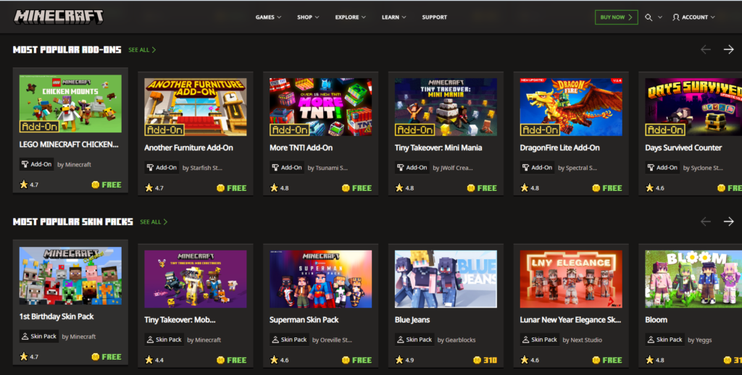Expand the Games menu
Image resolution: width=742 pixels, height=375 pixels.
tap(268, 17)
